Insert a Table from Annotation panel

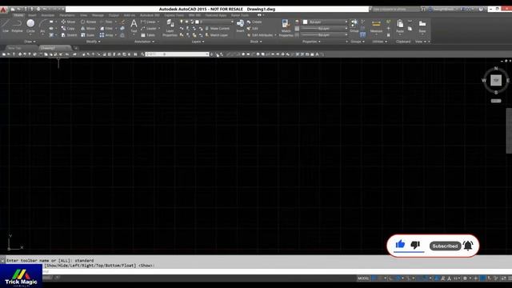pos(148,35)
